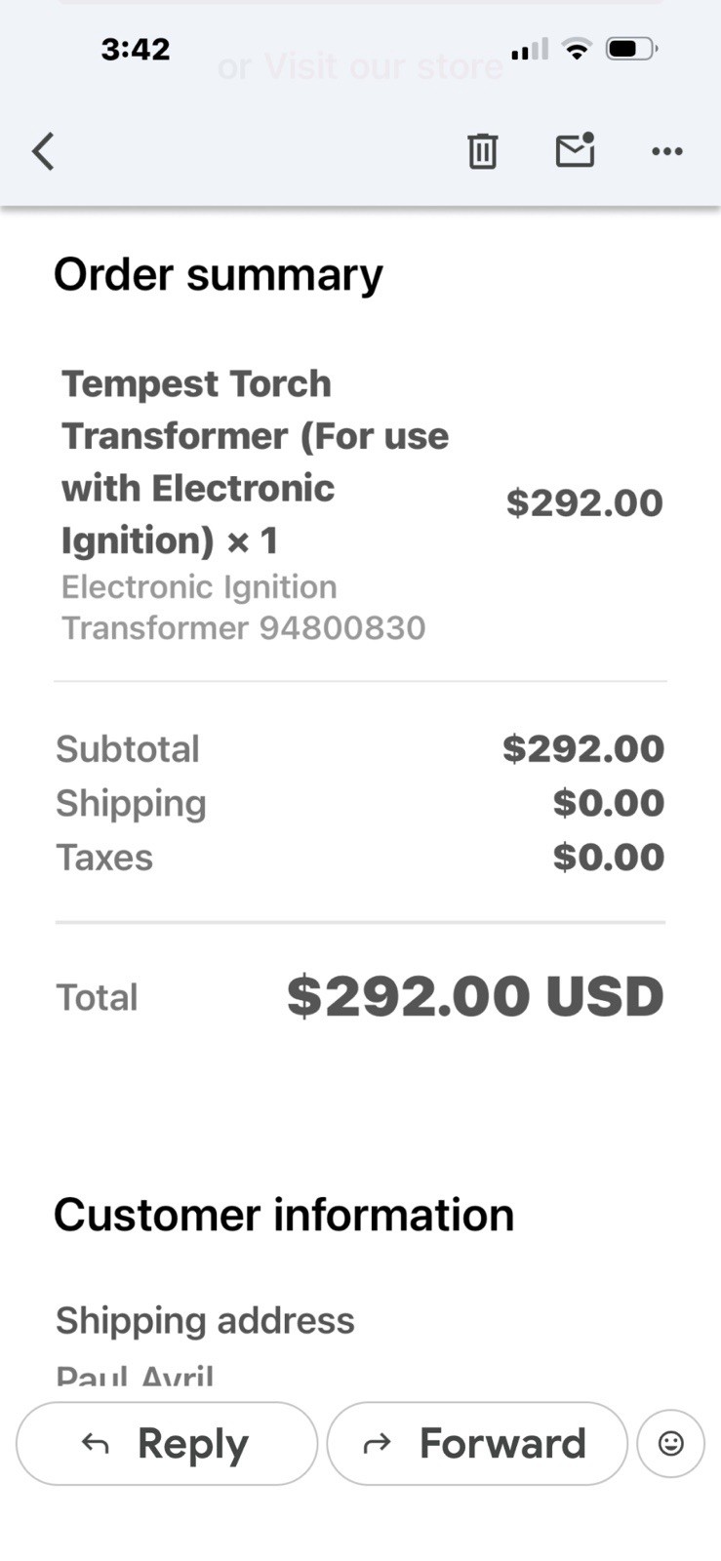Viewport: 721px width, 1561px height.
Task: Mark email as unread via envelope icon
Action: [575, 150]
